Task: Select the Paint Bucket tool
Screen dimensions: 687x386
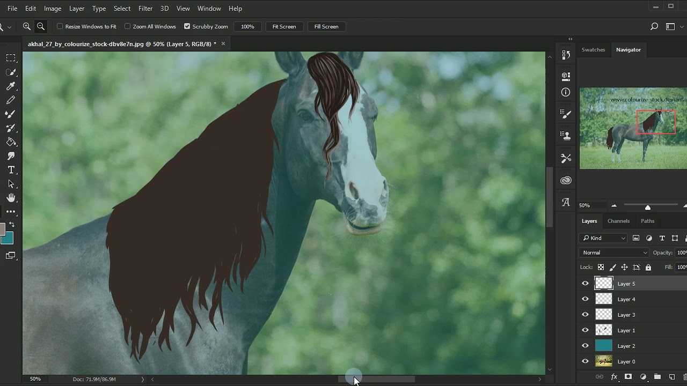Action: point(11,142)
